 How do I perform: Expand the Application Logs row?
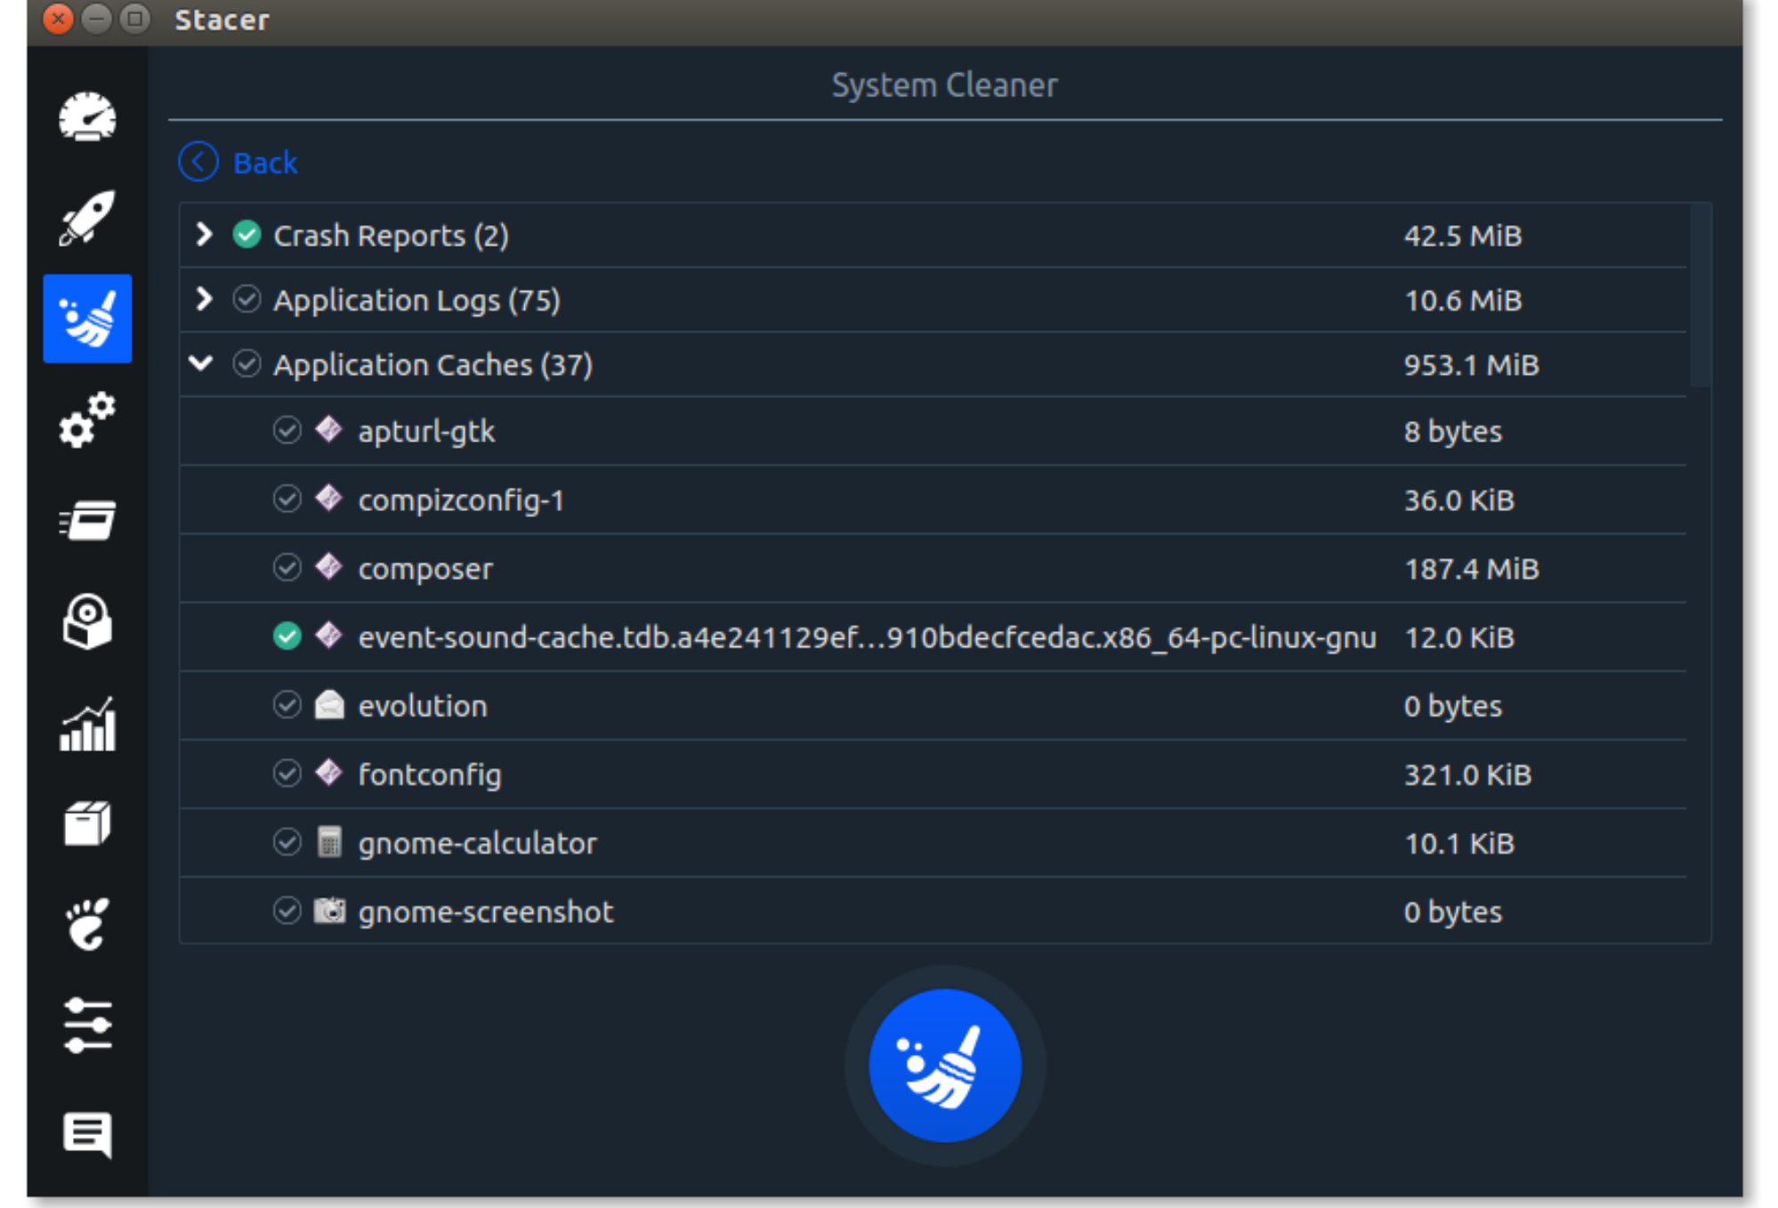point(204,299)
